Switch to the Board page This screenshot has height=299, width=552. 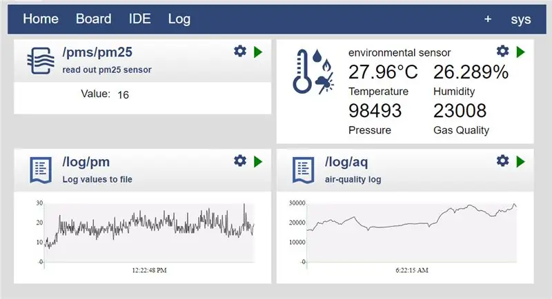coord(94,19)
